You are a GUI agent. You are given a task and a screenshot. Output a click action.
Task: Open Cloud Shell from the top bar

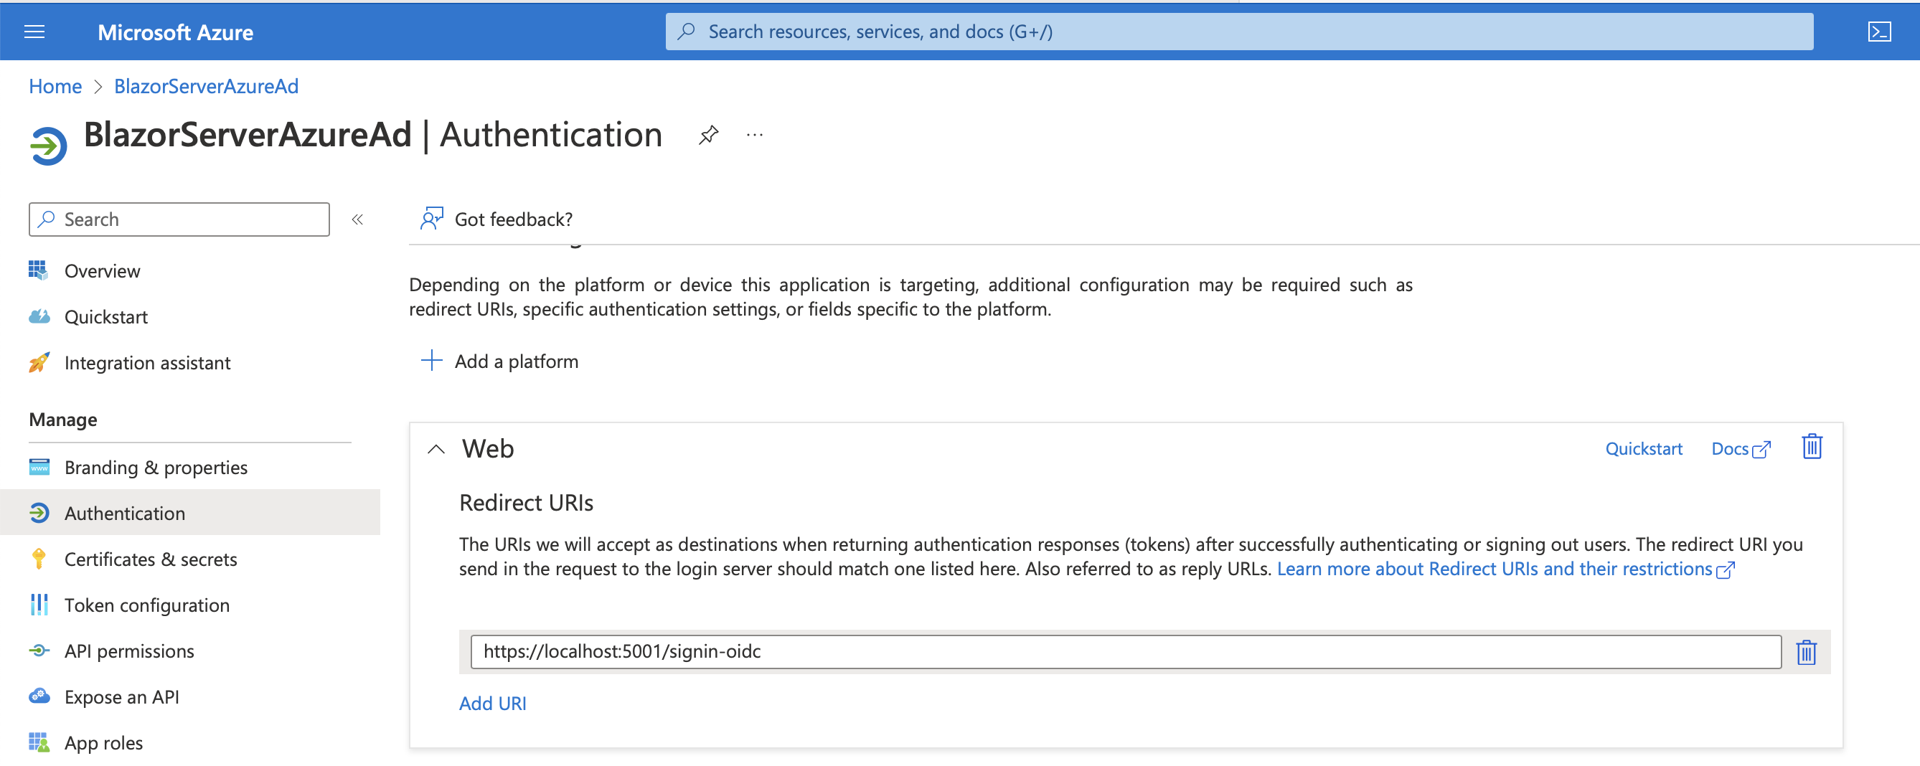click(x=1879, y=32)
